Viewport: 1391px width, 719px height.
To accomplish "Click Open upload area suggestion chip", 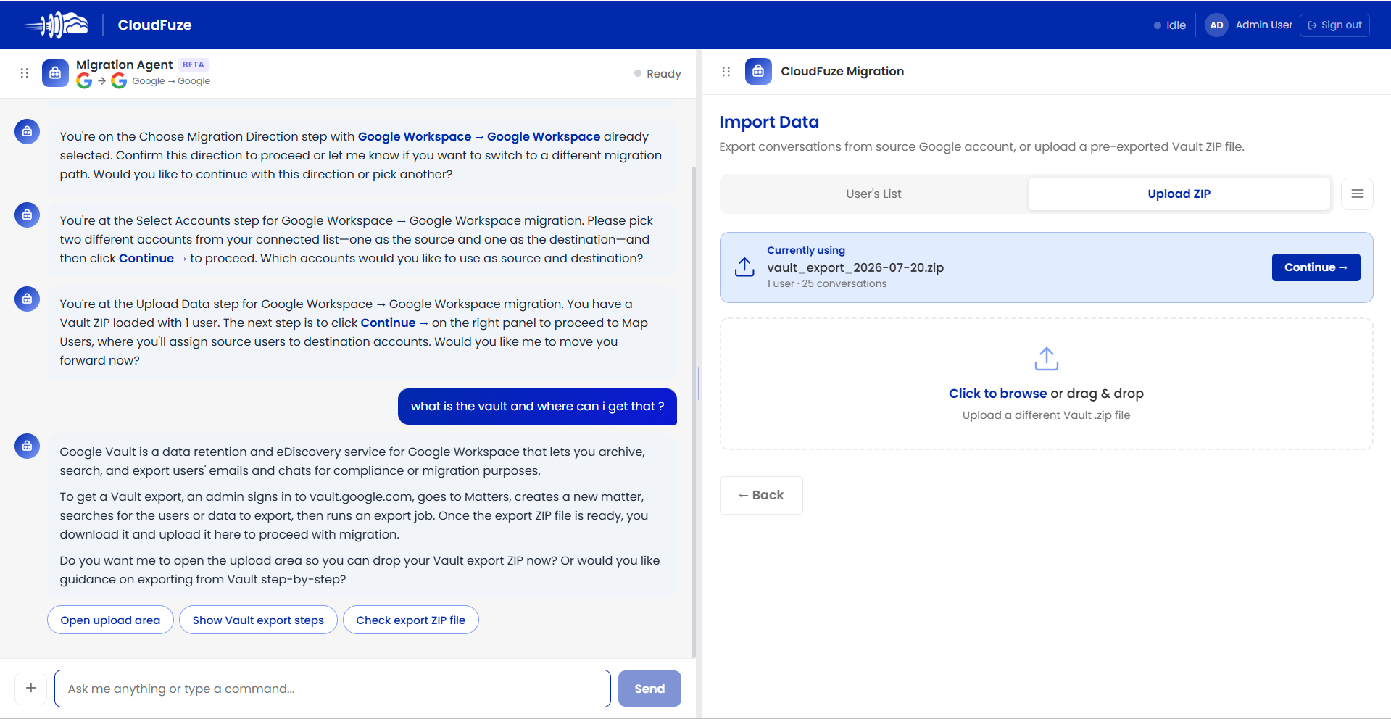I will [x=110, y=620].
